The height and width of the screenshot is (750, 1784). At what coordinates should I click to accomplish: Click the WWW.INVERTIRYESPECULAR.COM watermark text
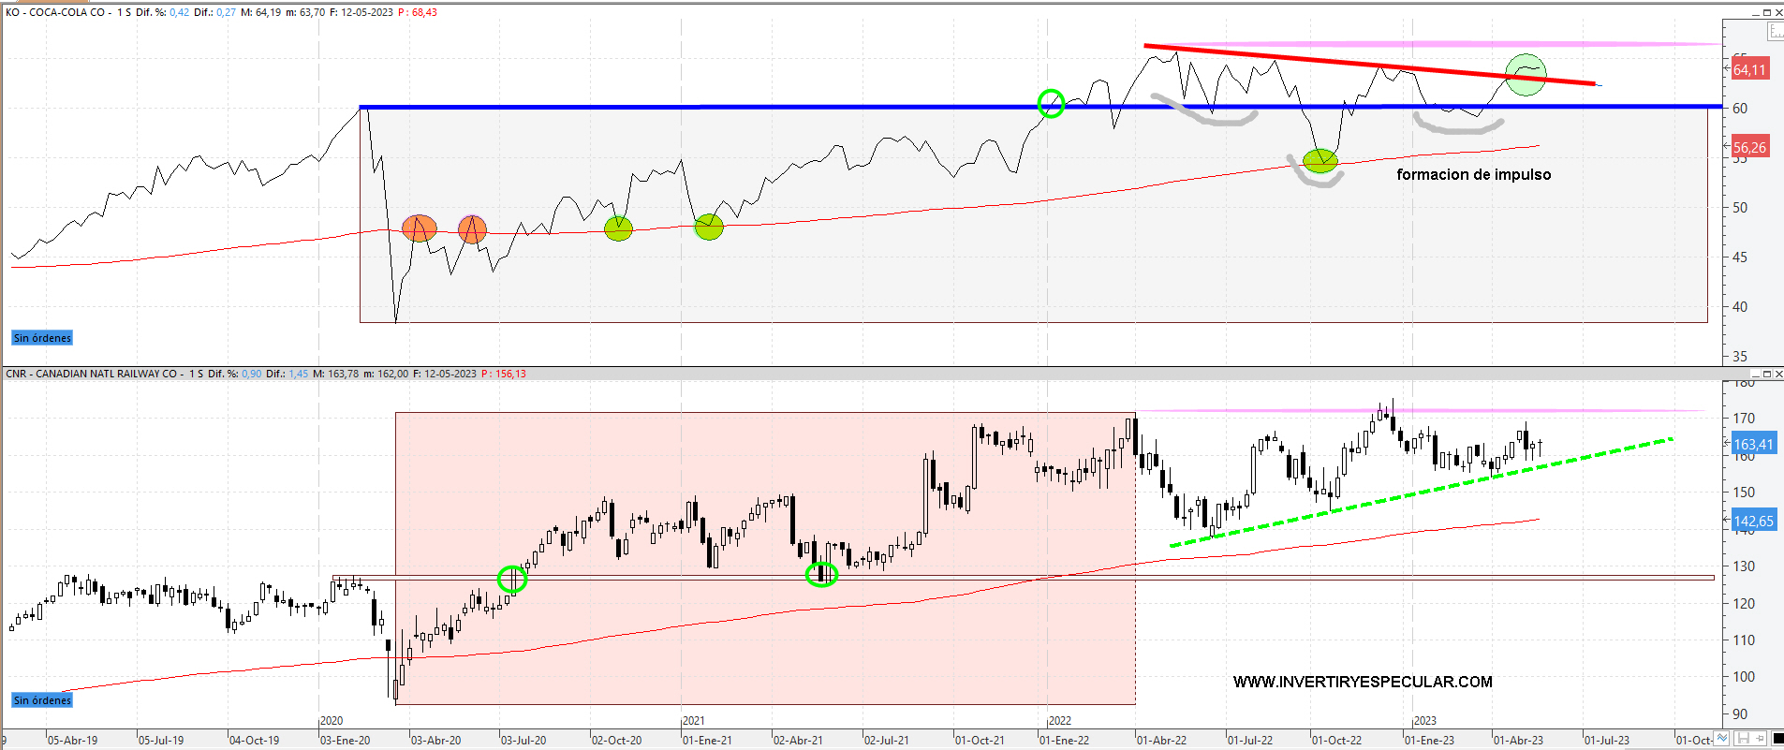pyautogui.click(x=1363, y=682)
